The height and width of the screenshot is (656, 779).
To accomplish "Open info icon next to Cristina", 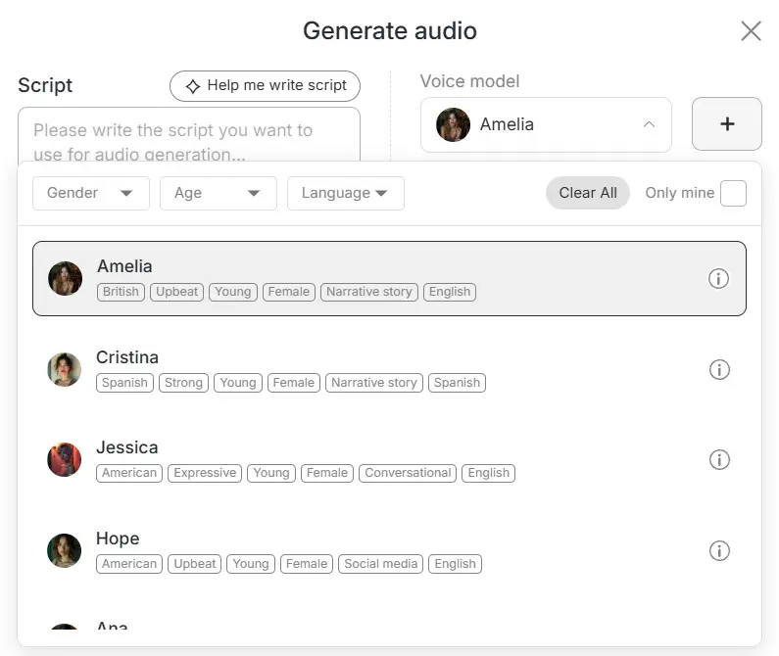I will pyautogui.click(x=719, y=370).
